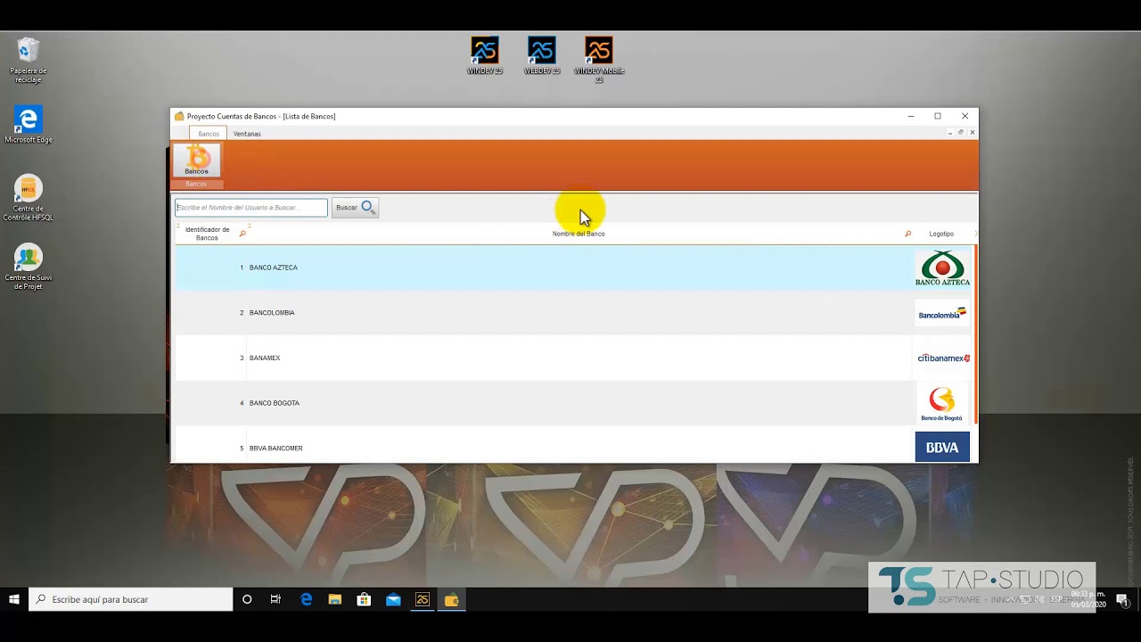Click the ID cell 1 of BANCO AZTECA
This screenshot has height=642, width=1141.
click(210, 267)
